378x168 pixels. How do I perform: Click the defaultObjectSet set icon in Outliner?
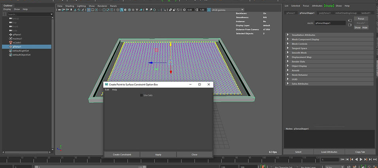tap(11, 55)
